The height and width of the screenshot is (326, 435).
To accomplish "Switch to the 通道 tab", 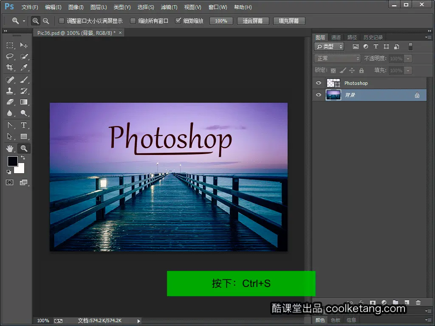I will tap(336, 37).
